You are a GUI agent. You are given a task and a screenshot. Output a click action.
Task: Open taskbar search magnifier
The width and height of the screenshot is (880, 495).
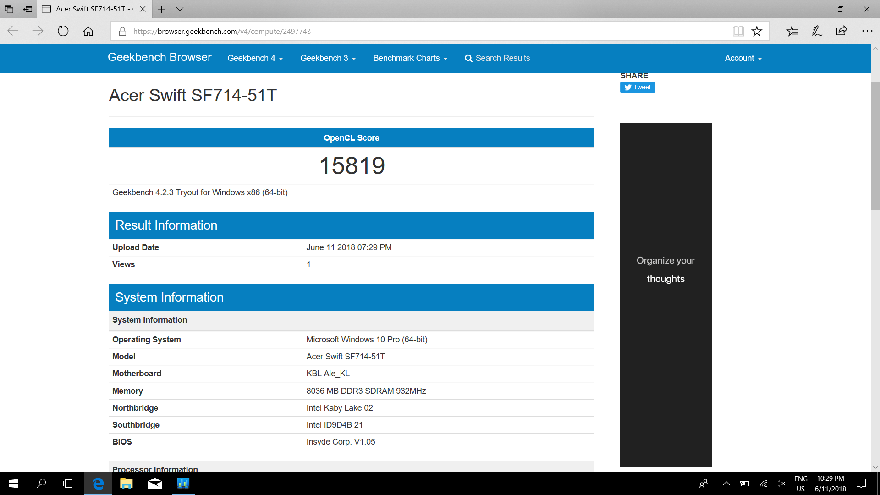(41, 484)
